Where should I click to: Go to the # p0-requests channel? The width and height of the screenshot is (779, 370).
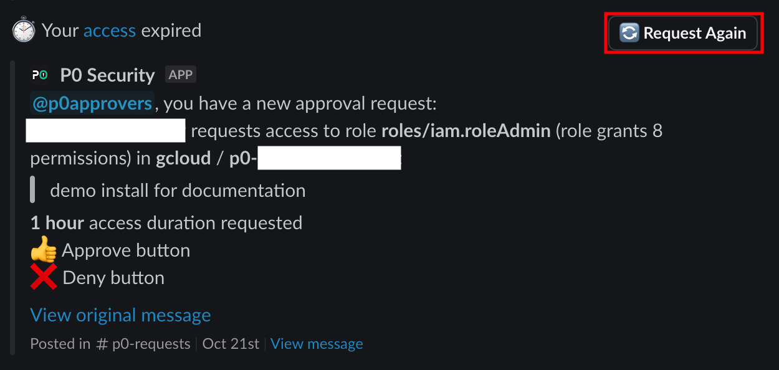[x=144, y=344]
